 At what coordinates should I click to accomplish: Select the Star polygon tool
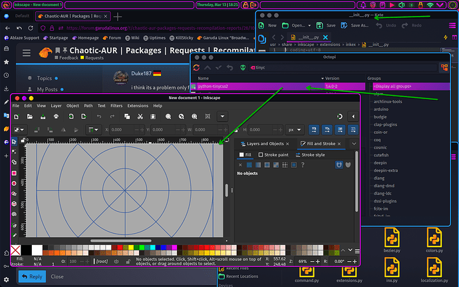pyautogui.click(x=14, y=194)
